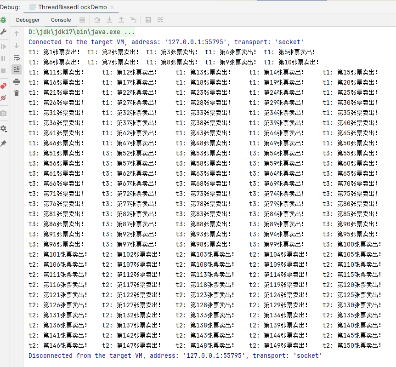Click the output 't2: 第146张票卖出!'
Viewport: 396px width, 367px height.
tap(58, 345)
